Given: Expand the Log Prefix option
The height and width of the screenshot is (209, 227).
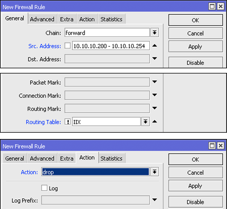Looking at the screenshot, I should point(154,200).
